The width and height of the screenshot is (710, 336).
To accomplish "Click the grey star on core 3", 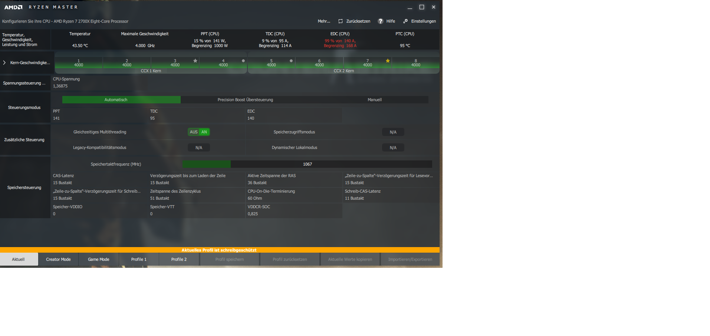I will coord(195,61).
